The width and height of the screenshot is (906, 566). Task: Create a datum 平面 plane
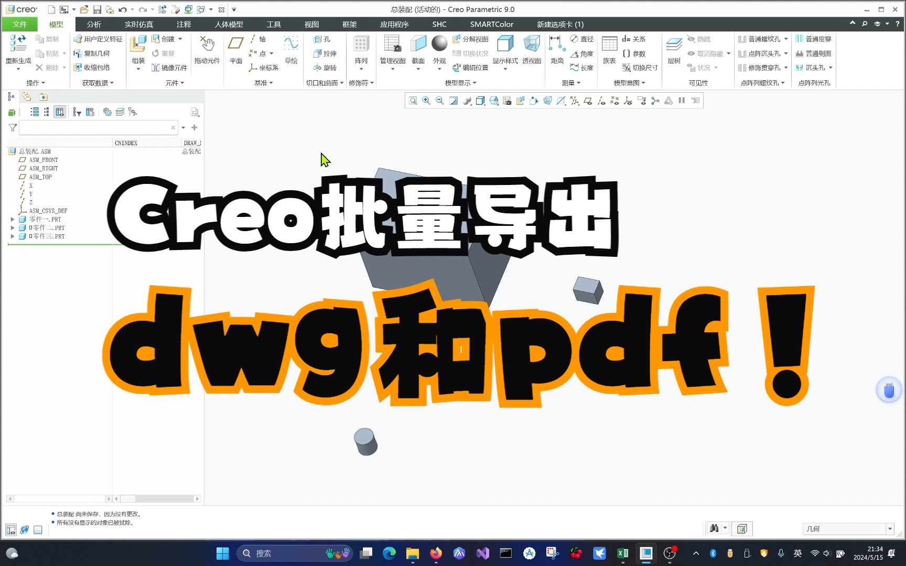(x=236, y=49)
